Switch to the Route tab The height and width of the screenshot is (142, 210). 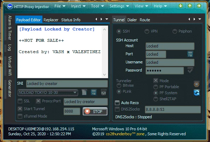click(145, 20)
